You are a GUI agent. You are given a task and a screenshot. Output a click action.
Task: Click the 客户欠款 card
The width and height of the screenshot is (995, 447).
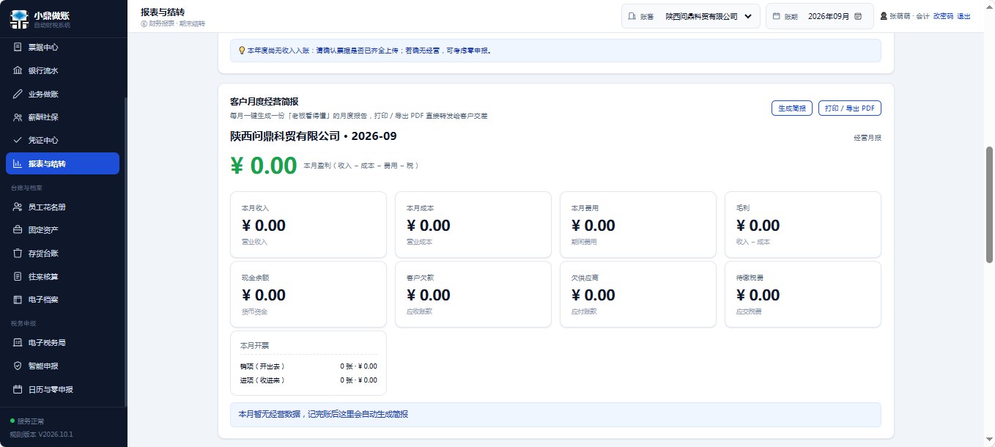(473, 294)
